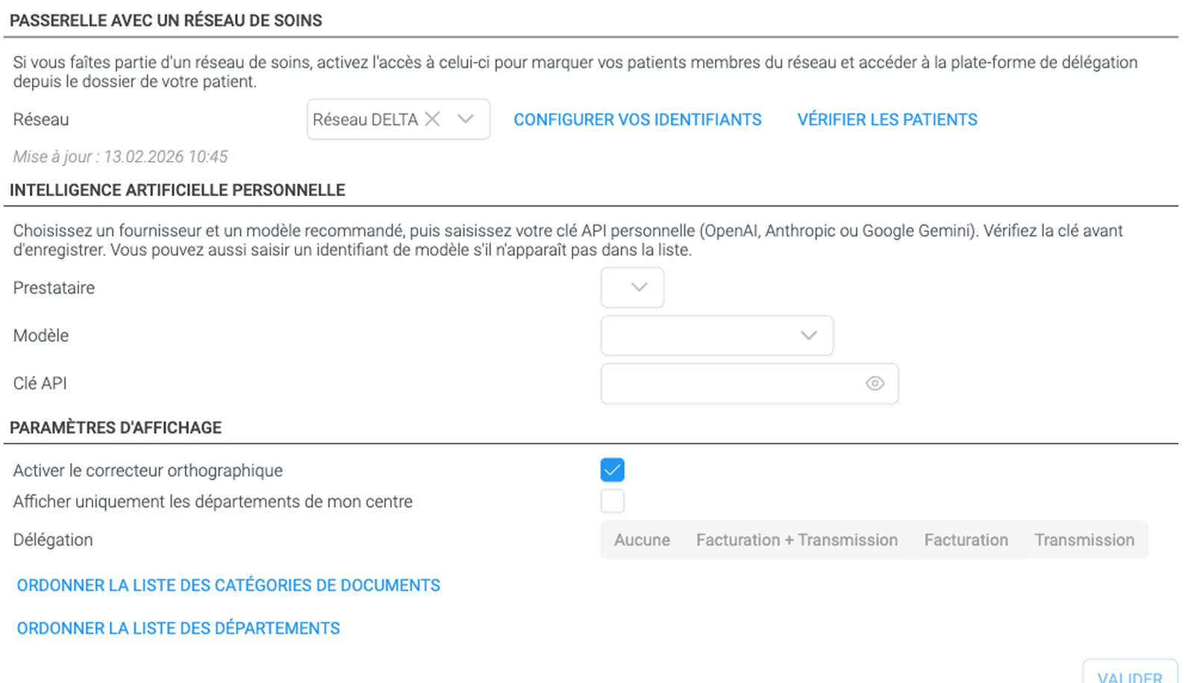Open the Prestataire dropdown

pos(632,288)
